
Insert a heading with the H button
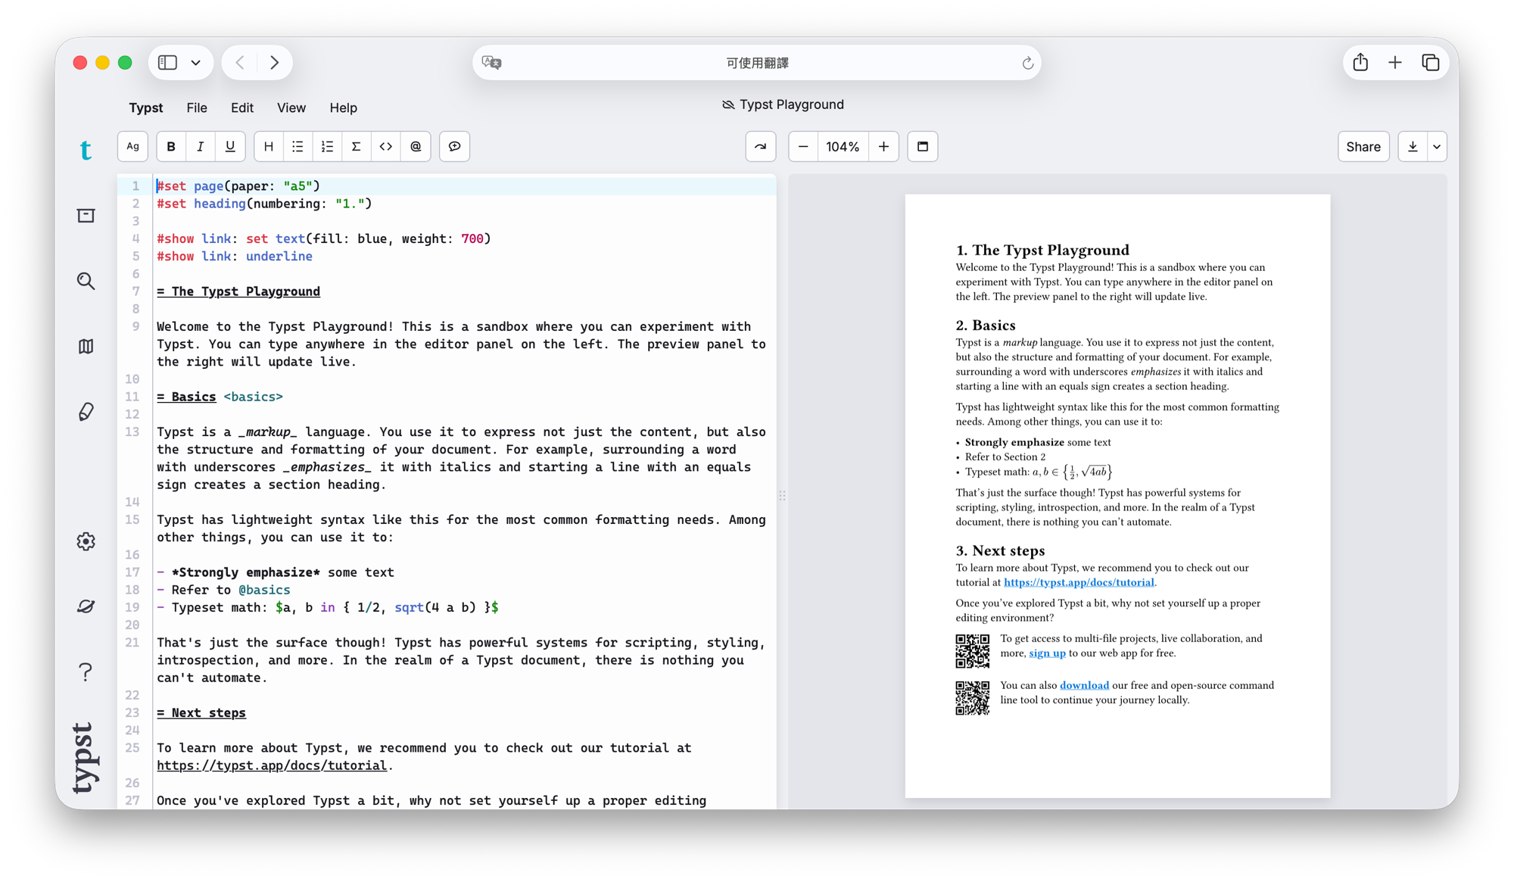[269, 147]
